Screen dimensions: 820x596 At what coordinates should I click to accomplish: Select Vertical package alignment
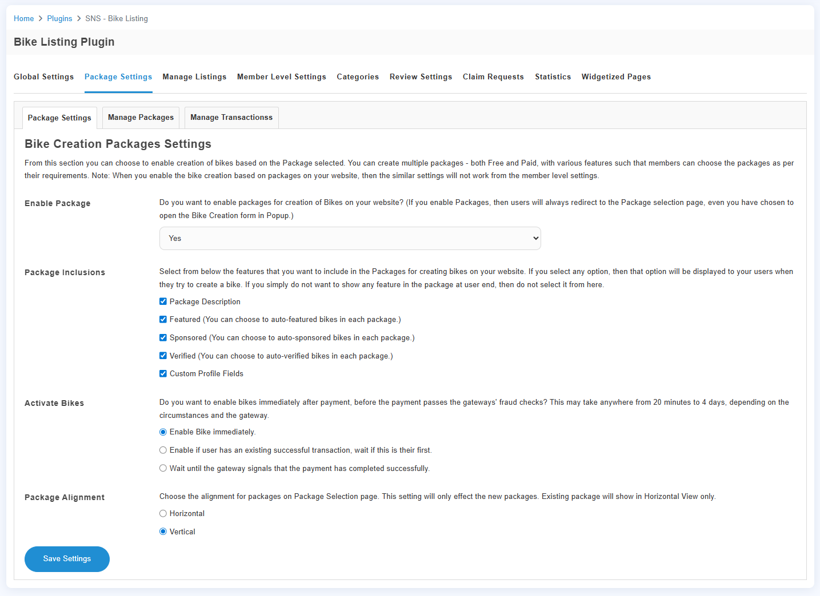point(163,532)
